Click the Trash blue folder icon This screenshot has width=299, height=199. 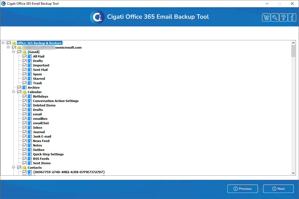30,83
